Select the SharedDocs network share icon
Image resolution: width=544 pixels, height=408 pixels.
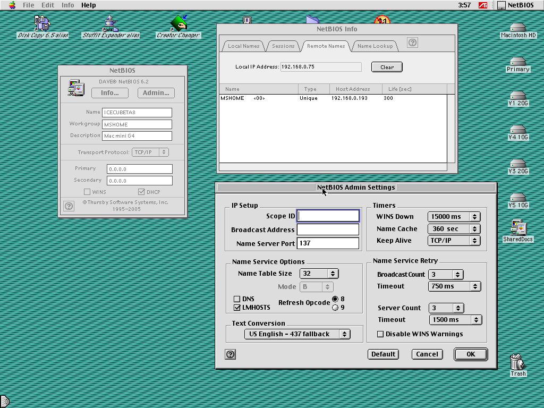coord(518,227)
